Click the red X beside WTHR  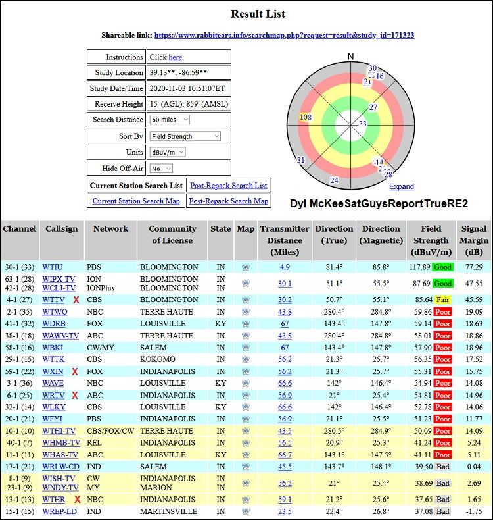(78, 500)
